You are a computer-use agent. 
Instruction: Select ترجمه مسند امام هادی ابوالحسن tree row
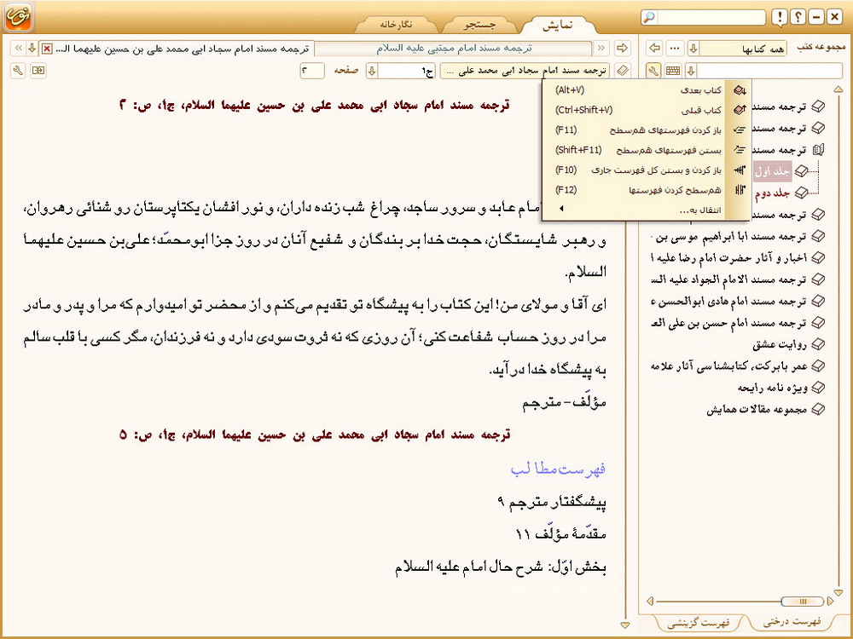point(729,301)
